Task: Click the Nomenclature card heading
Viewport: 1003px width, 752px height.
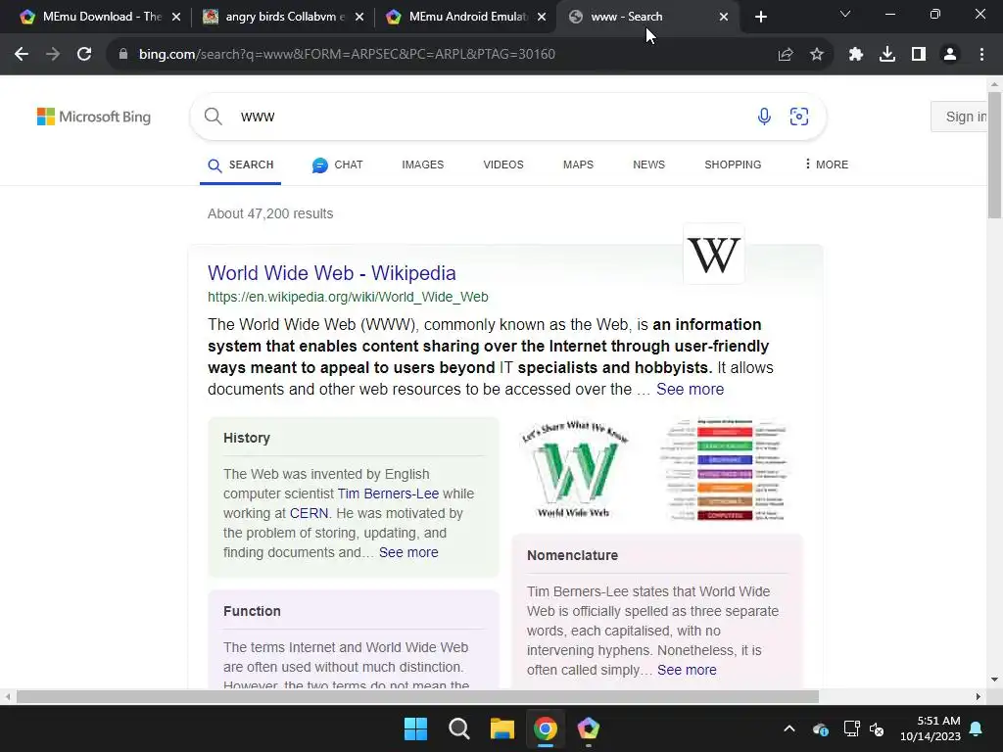Action: (572, 556)
